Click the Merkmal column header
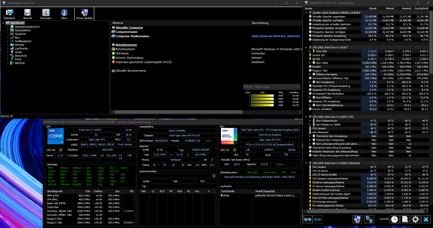This screenshot has height=228, width=433. 180,23
